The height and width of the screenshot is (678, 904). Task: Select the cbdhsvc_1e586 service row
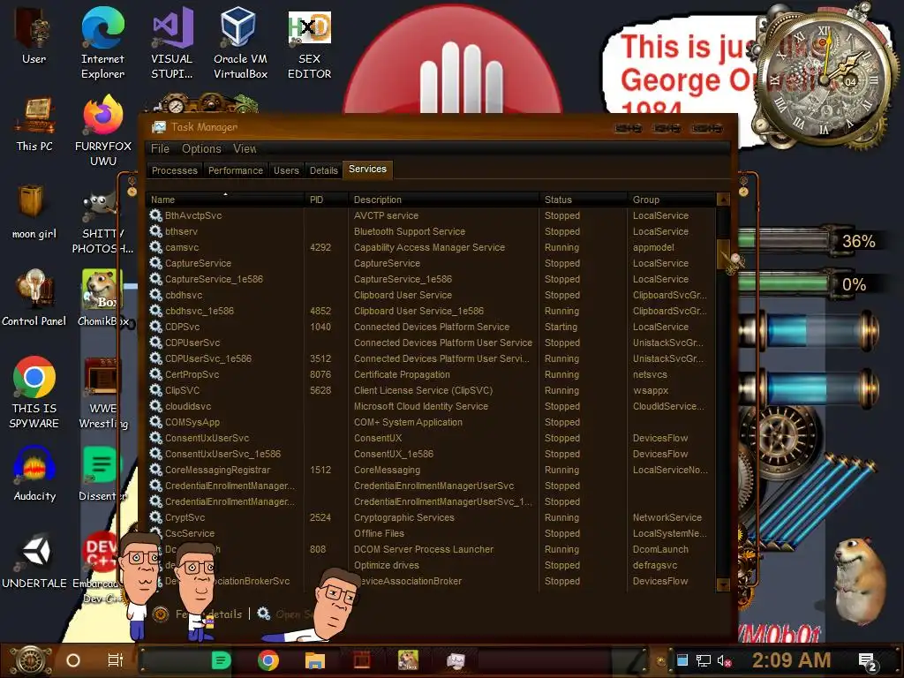(431, 311)
